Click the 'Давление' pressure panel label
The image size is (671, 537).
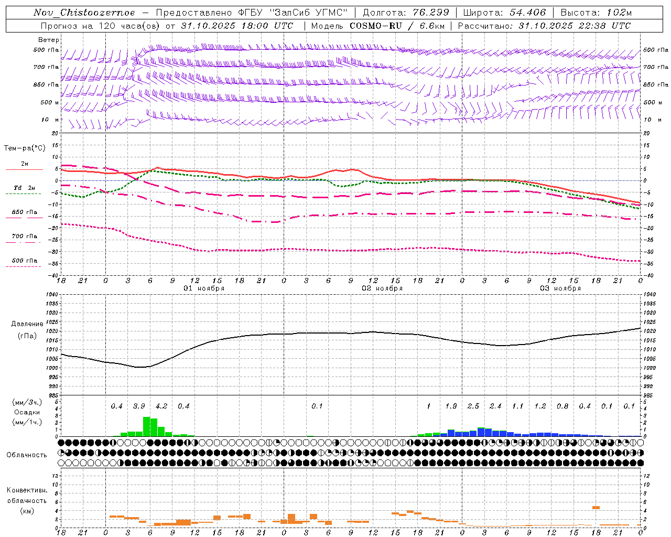27,324
